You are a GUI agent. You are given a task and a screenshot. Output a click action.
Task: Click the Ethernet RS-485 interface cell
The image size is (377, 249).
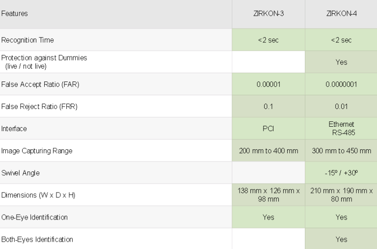tap(341, 129)
